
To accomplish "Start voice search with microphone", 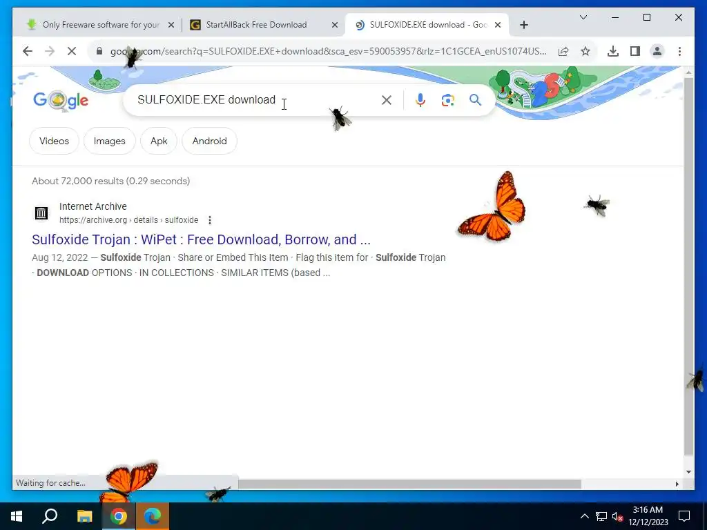I will (x=420, y=100).
